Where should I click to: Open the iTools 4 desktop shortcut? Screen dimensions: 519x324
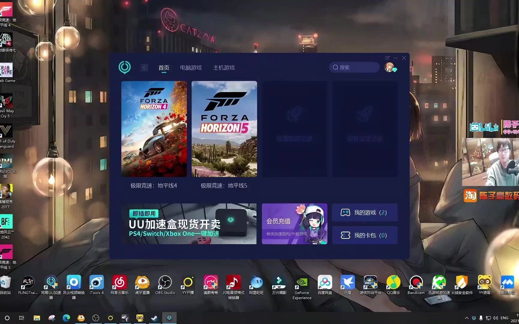(97, 285)
